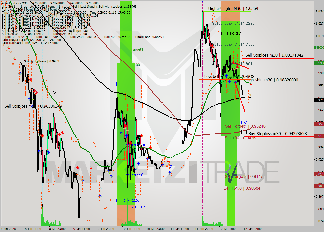
Task: Click the black 0.970 current price tag
Action: [x=319, y=100]
